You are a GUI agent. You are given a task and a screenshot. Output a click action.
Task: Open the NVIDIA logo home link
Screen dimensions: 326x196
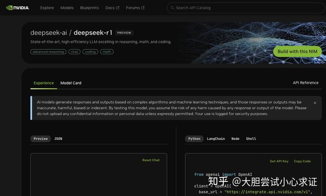coord(18,8)
